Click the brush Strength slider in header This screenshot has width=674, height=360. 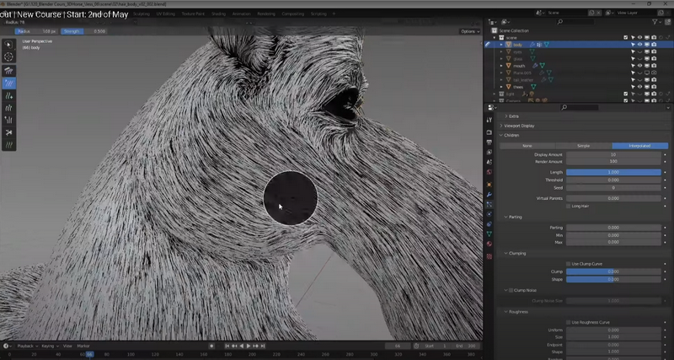click(x=83, y=31)
